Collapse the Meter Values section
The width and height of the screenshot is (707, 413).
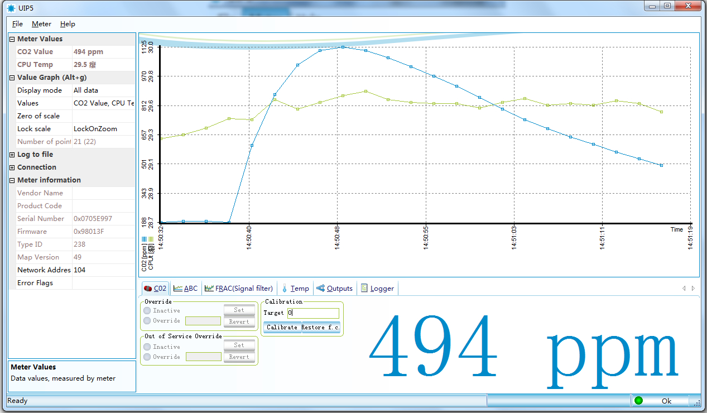(x=12, y=39)
